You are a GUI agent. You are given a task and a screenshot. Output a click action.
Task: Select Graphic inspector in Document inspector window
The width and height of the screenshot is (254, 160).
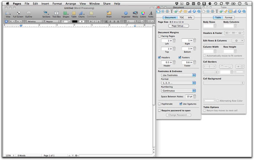[176, 11]
